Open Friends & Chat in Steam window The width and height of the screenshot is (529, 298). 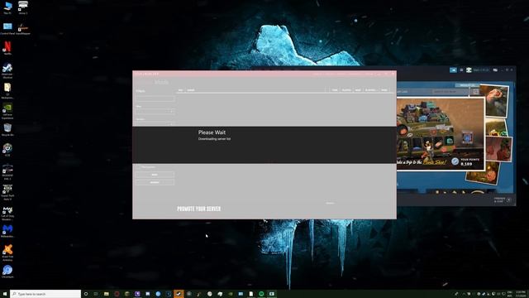click(502, 200)
